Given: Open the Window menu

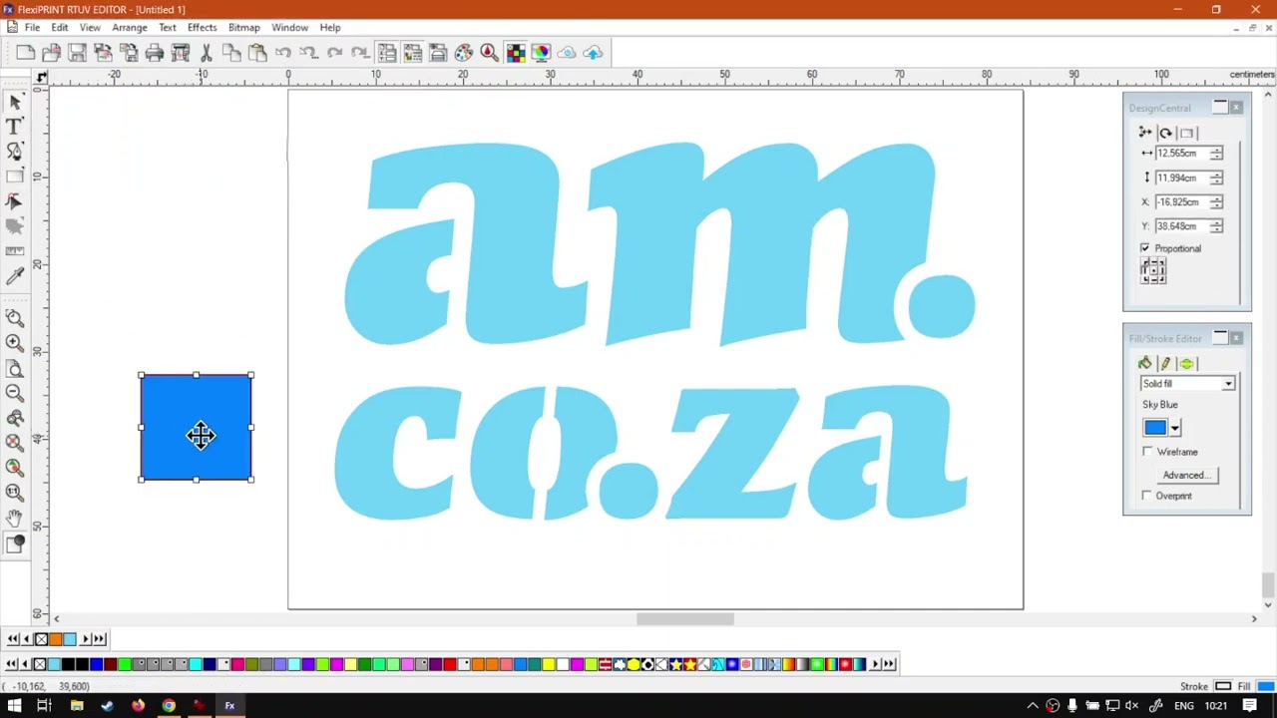Looking at the screenshot, I should [x=289, y=28].
